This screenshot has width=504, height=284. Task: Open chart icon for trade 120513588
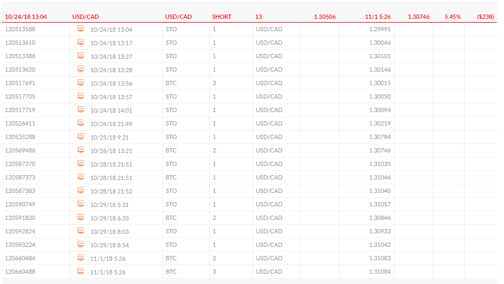81,29
